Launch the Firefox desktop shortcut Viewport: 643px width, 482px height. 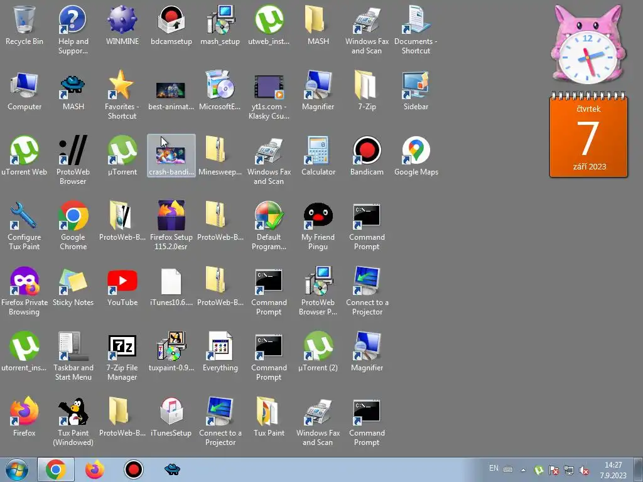pos(24,416)
